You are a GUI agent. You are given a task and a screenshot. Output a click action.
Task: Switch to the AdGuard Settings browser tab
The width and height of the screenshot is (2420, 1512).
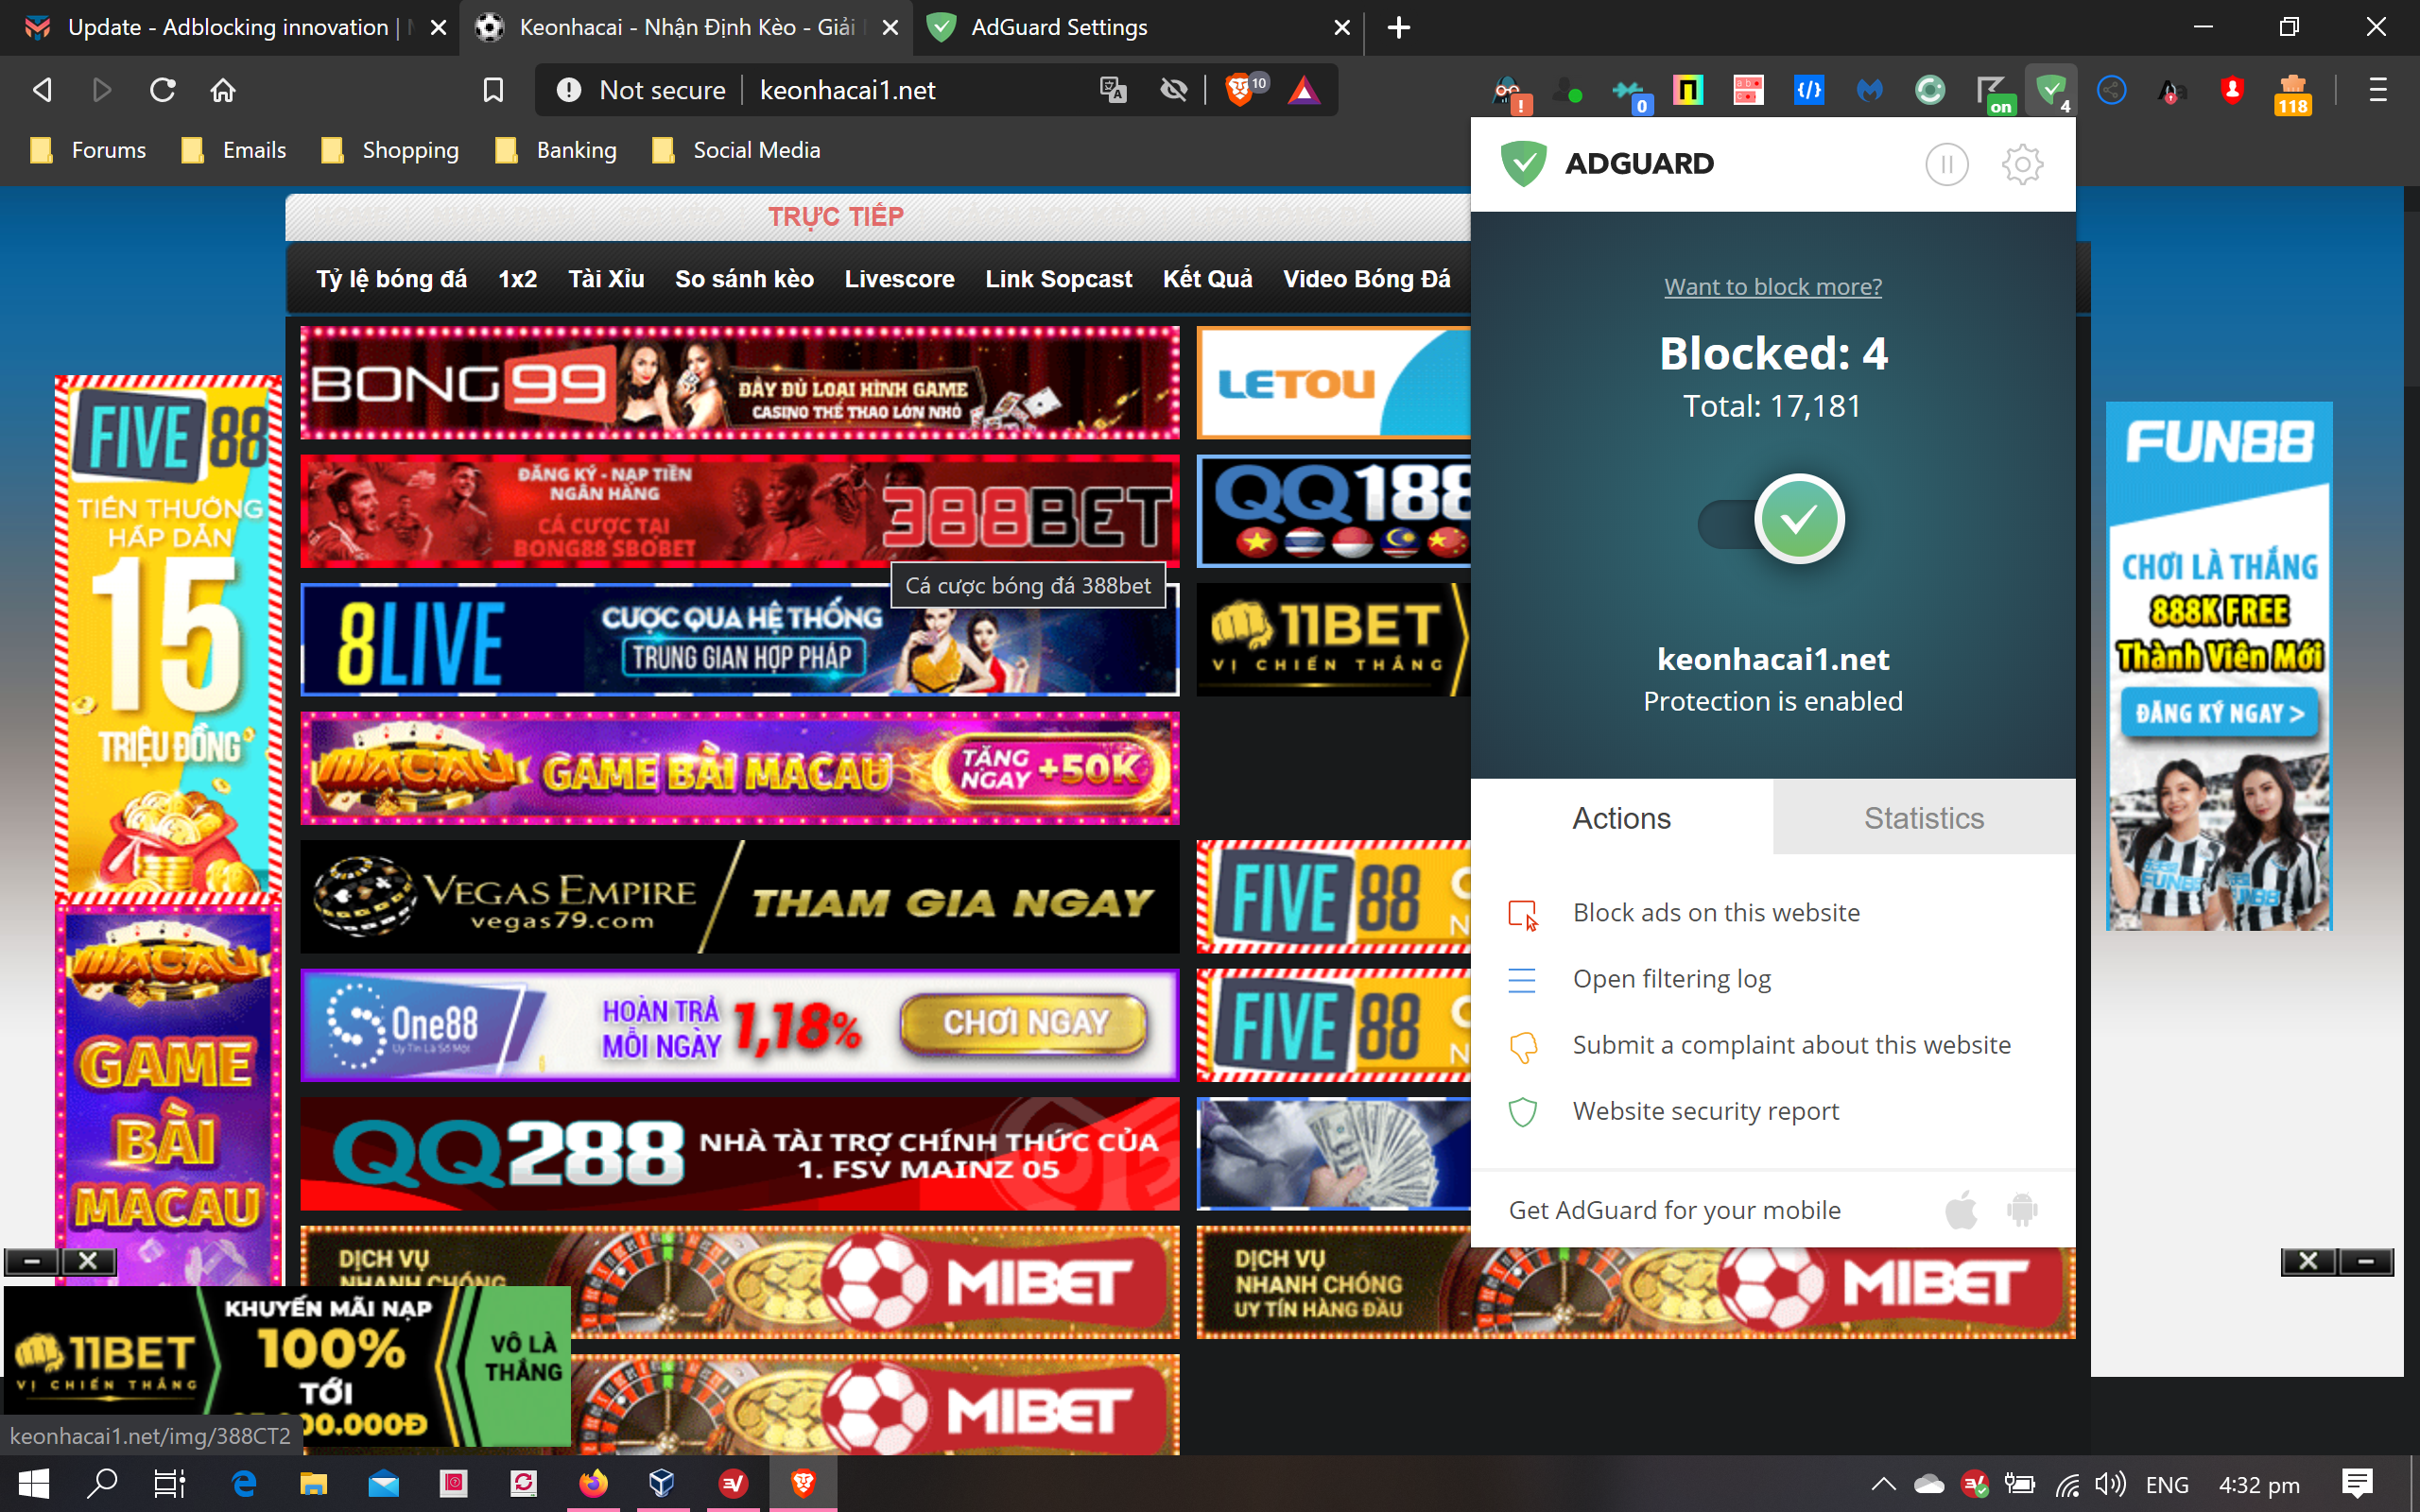(x=1058, y=28)
